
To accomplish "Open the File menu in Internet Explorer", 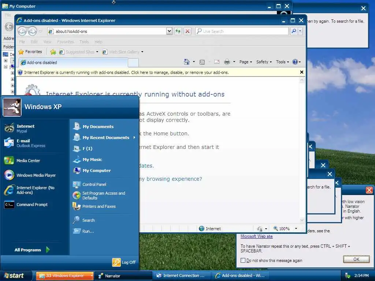I will point(22,42).
